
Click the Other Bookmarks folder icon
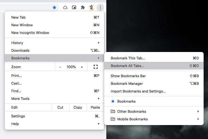point(113,111)
